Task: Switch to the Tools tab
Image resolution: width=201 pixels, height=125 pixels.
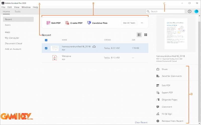Action: [x=17, y=11]
